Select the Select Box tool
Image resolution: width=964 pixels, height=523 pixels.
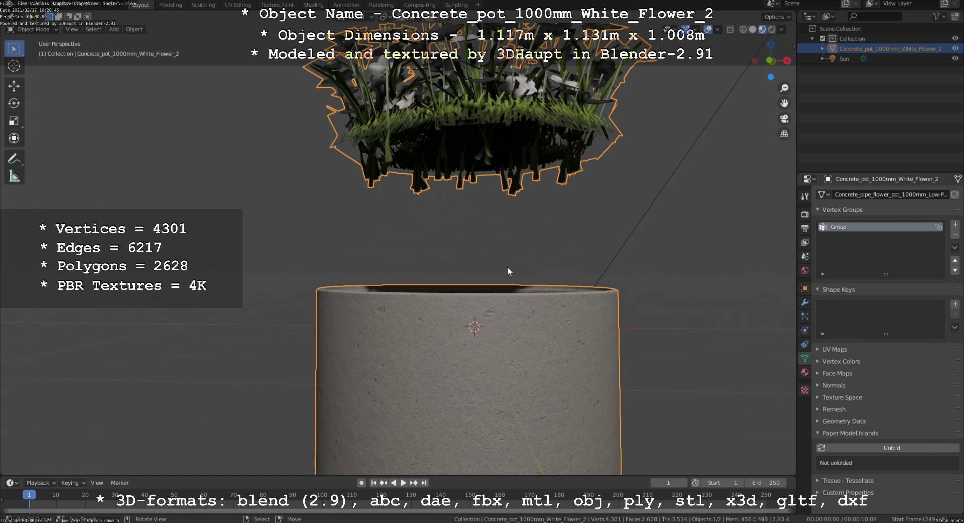14,49
